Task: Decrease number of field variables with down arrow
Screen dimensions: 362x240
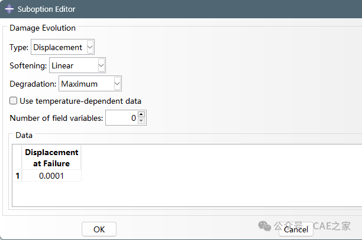Action: (x=141, y=121)
